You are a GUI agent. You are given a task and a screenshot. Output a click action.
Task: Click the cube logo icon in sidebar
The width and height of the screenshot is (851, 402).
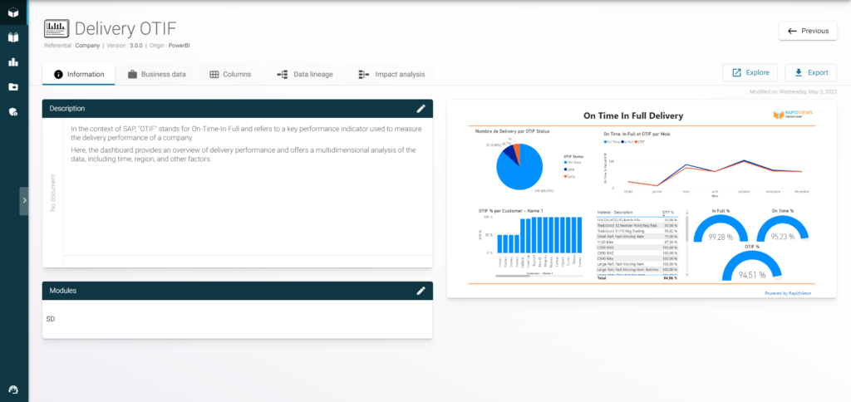pyautogui.click(x=13, y=12)
